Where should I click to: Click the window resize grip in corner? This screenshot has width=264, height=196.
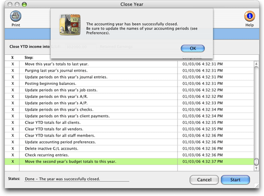click(257, 185)
